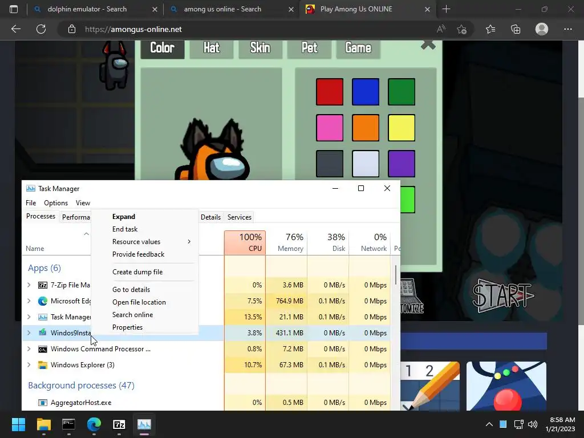Sort processes by Memory column
This screenshot has width=584, height=438.
(286, 243)
